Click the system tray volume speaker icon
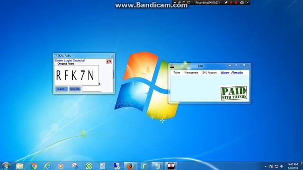 tap(282, 166)
